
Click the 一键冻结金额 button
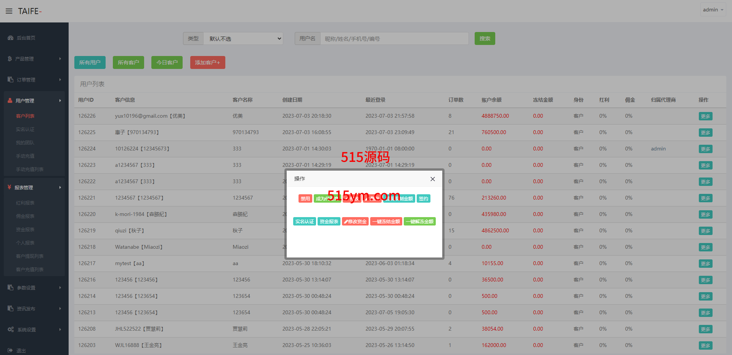pos(386,222)
